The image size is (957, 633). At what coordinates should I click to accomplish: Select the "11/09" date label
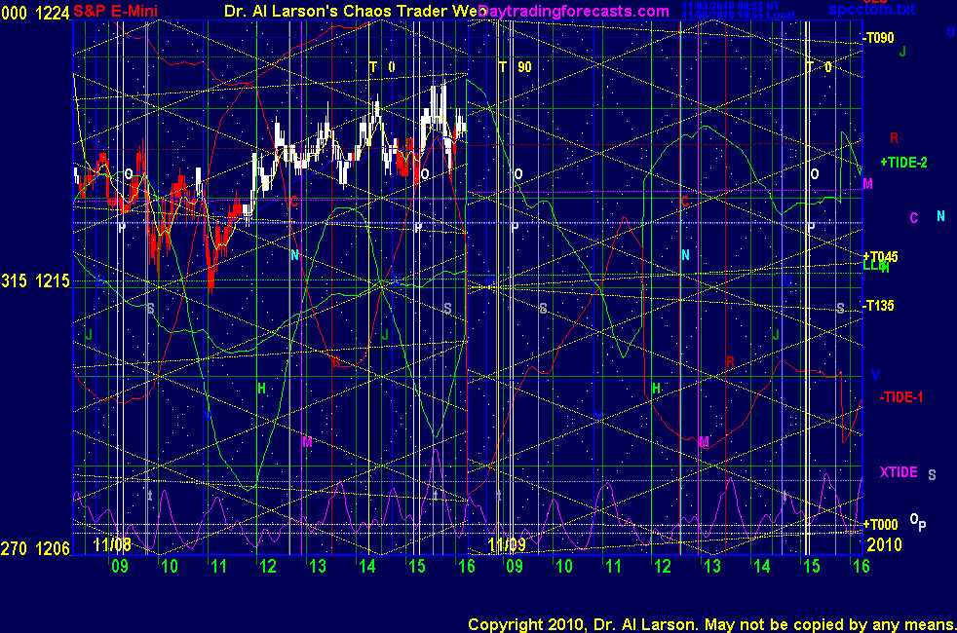(507, 544)
